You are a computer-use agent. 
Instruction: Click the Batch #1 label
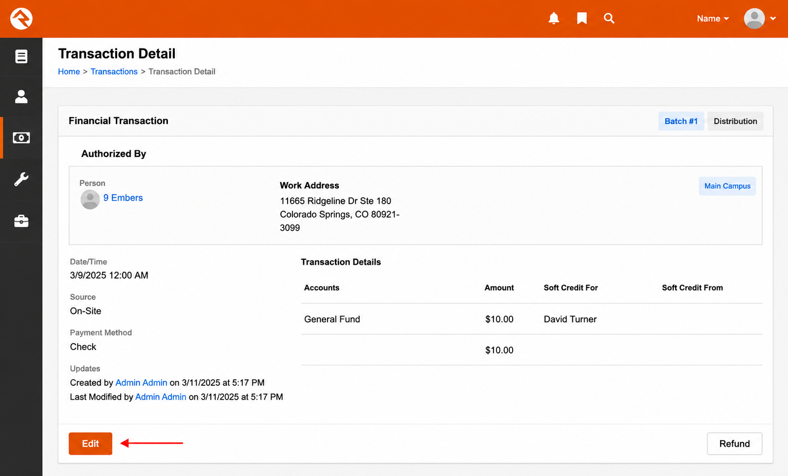point(681,121)
